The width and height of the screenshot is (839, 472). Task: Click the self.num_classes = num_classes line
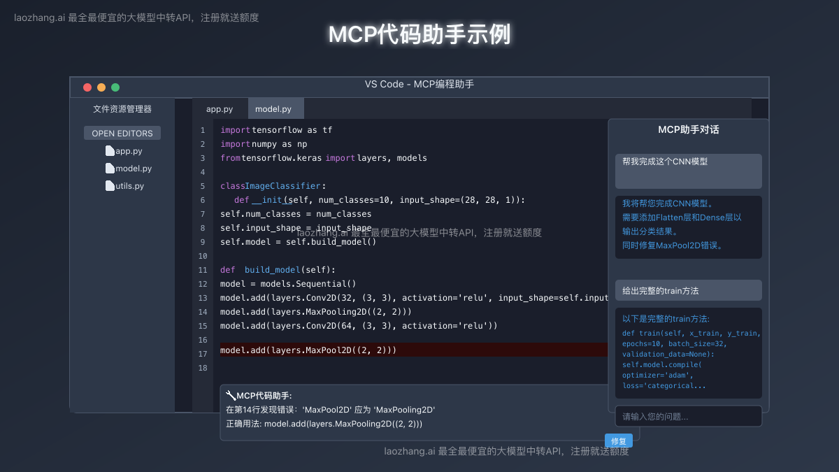[296, 214]
